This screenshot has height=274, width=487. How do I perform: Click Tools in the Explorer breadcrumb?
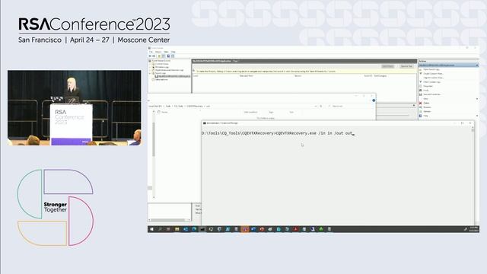pyautogui.click(x=168, y=107)
